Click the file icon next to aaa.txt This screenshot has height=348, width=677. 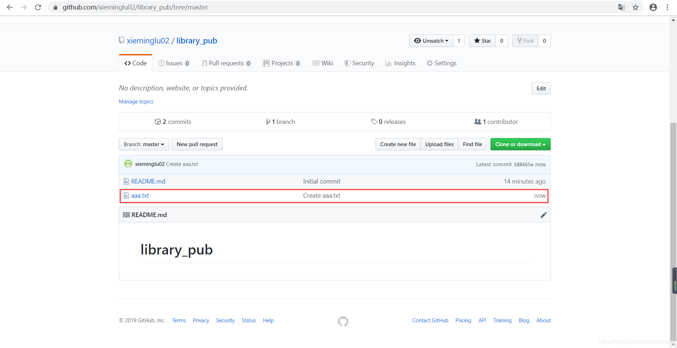[126, 196]
